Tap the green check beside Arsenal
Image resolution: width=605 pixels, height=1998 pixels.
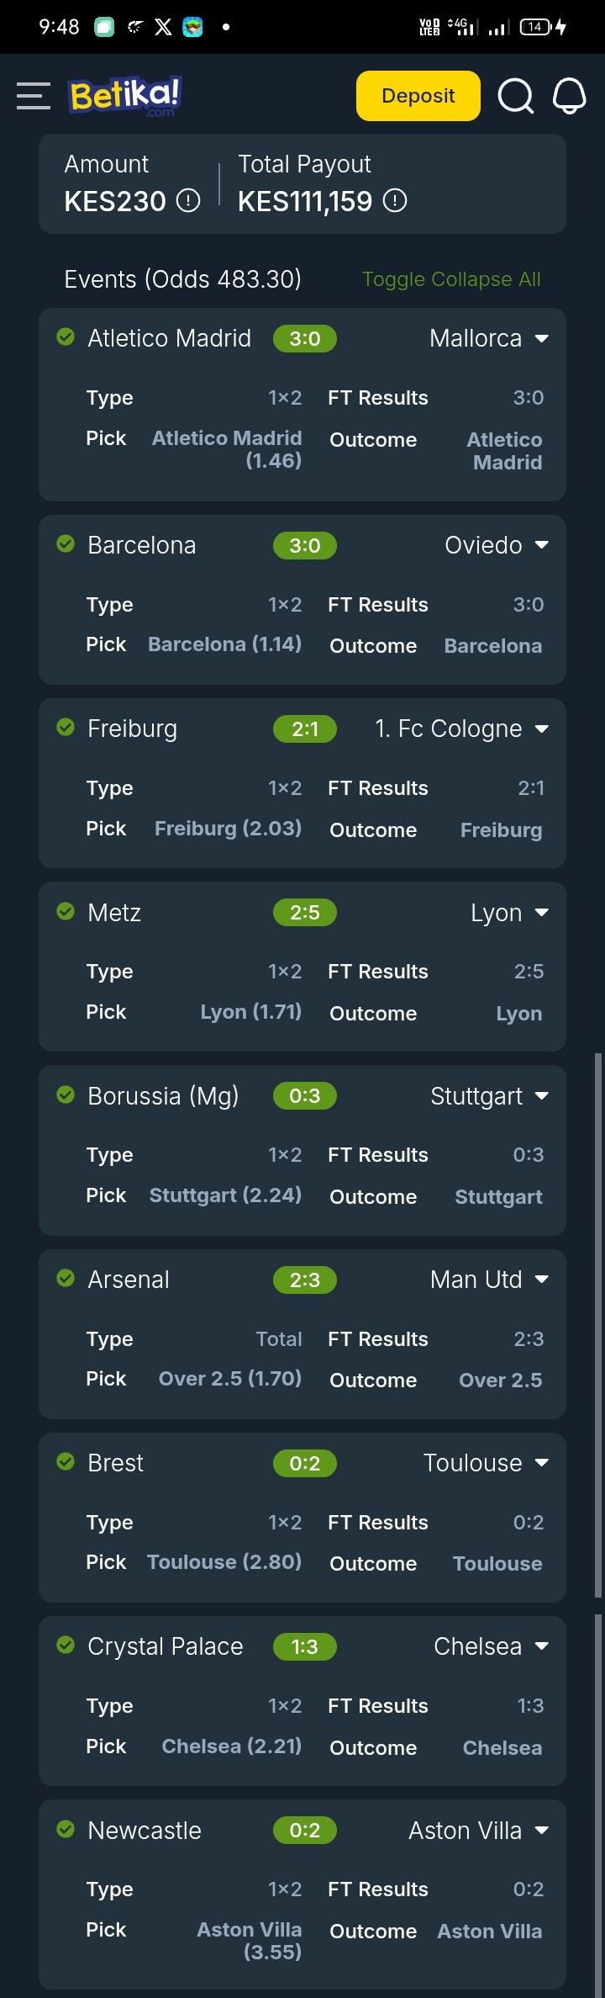pyautogui.click(x=66, y=1279)
